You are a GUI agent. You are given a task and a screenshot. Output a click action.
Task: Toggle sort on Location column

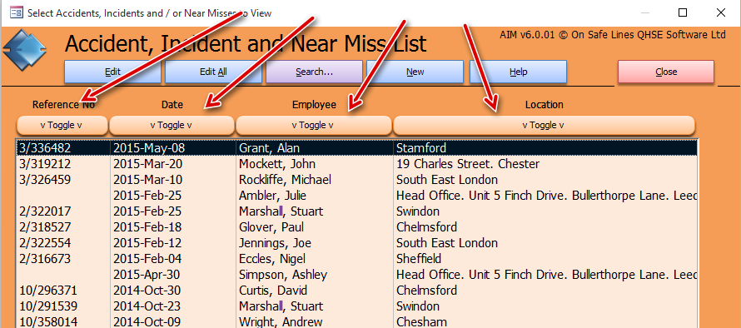pos(544,125)
